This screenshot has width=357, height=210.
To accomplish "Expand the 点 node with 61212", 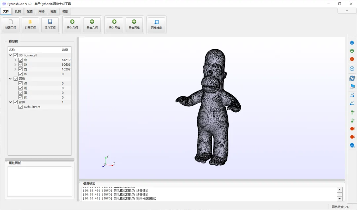I will pyautogui.click(x=15, y=60).
